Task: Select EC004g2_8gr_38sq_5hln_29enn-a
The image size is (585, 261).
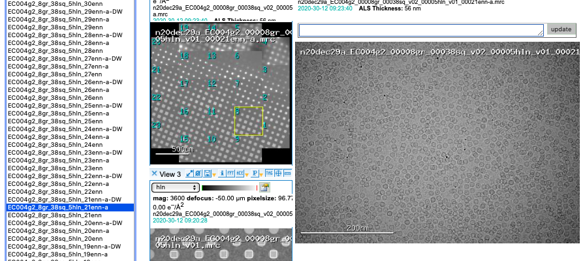Action: (70, 20)
